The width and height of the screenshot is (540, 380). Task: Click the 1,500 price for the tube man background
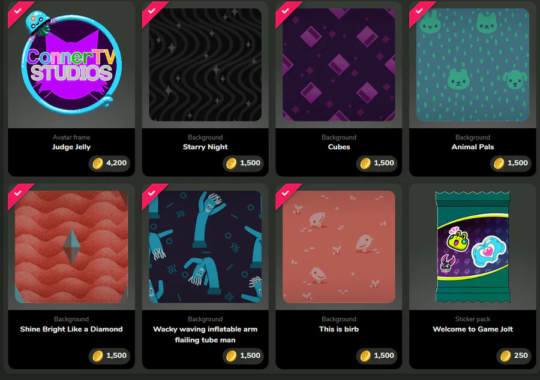243,355
